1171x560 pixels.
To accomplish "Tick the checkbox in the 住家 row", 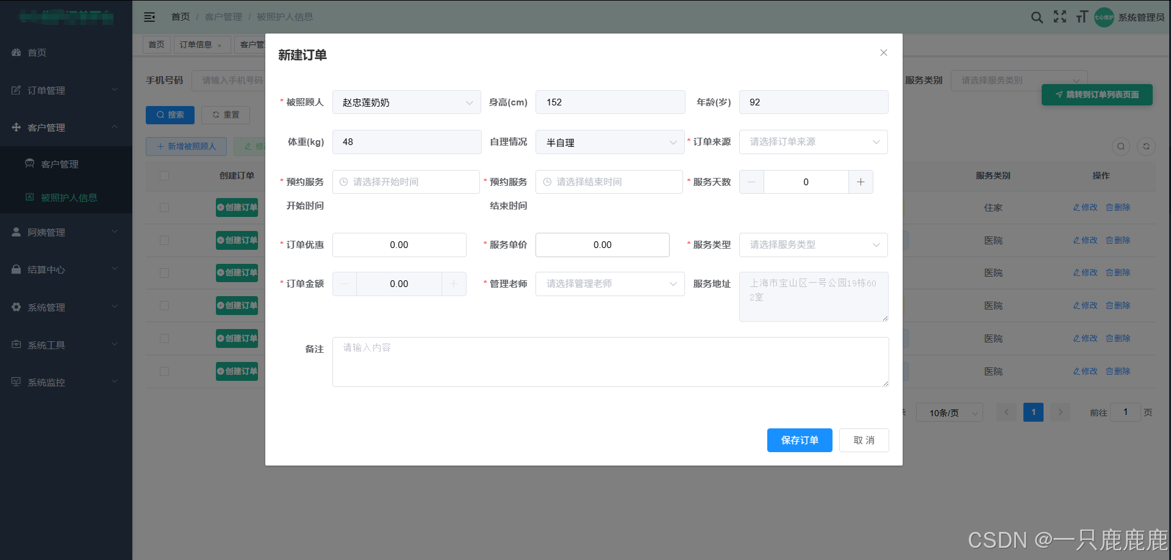I will click(164, 207).
